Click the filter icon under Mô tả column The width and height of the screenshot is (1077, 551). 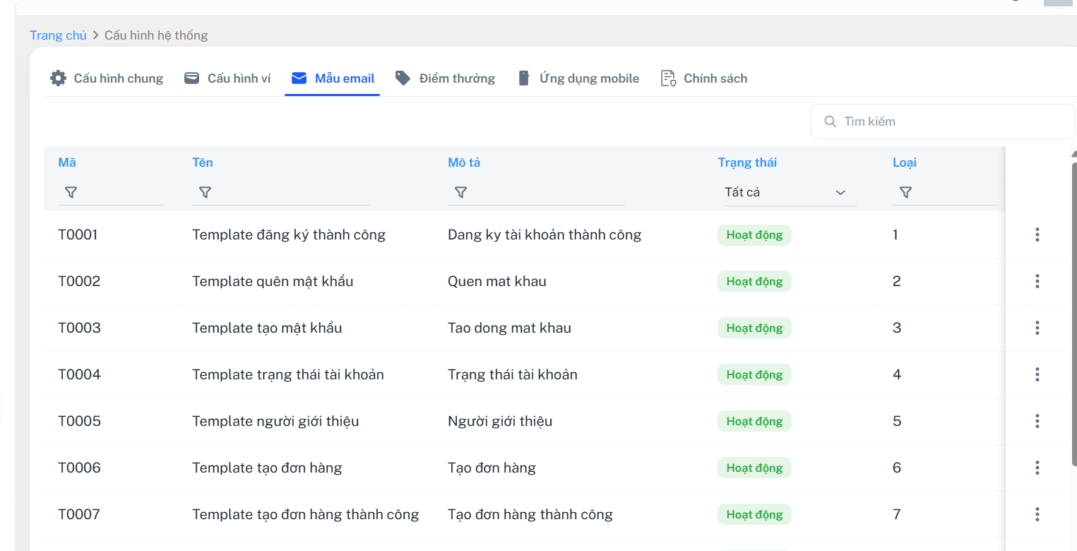coord(460,192)
